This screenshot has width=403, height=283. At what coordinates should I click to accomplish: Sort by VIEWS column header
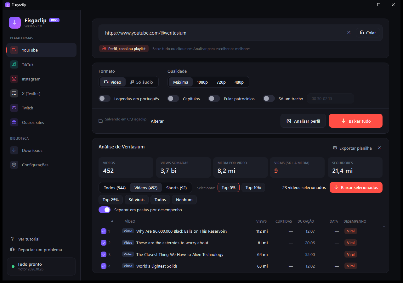point(262,221)
